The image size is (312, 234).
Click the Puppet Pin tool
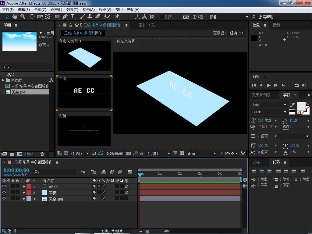(x=117, y=17)
